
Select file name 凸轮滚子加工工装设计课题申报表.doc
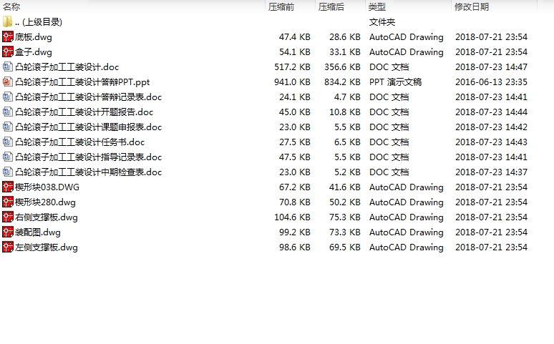(x=88, y=127)
